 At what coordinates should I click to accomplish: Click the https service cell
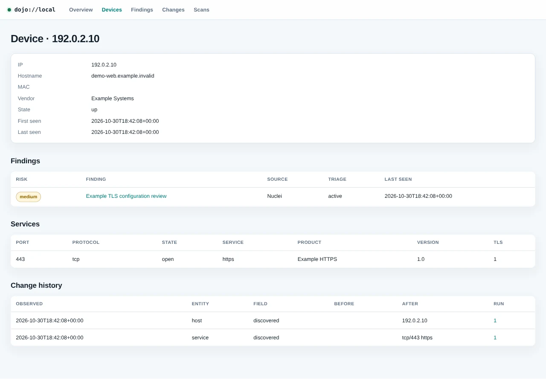click(x=228, y=259)
